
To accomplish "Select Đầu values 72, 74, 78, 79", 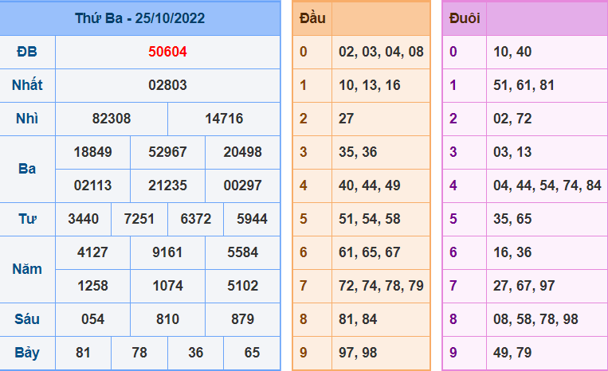I will coord(381,286).
